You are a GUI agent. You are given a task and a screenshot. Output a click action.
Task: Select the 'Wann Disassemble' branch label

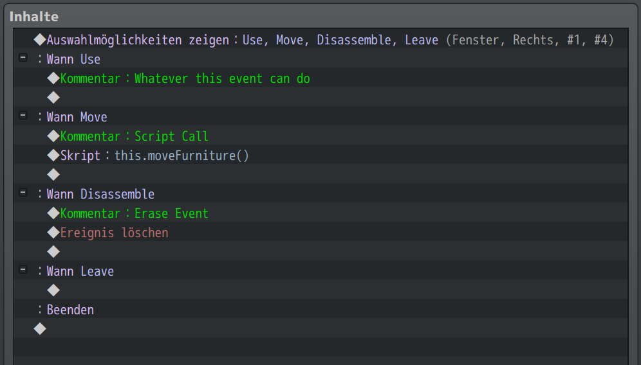(x=100, y=194)
